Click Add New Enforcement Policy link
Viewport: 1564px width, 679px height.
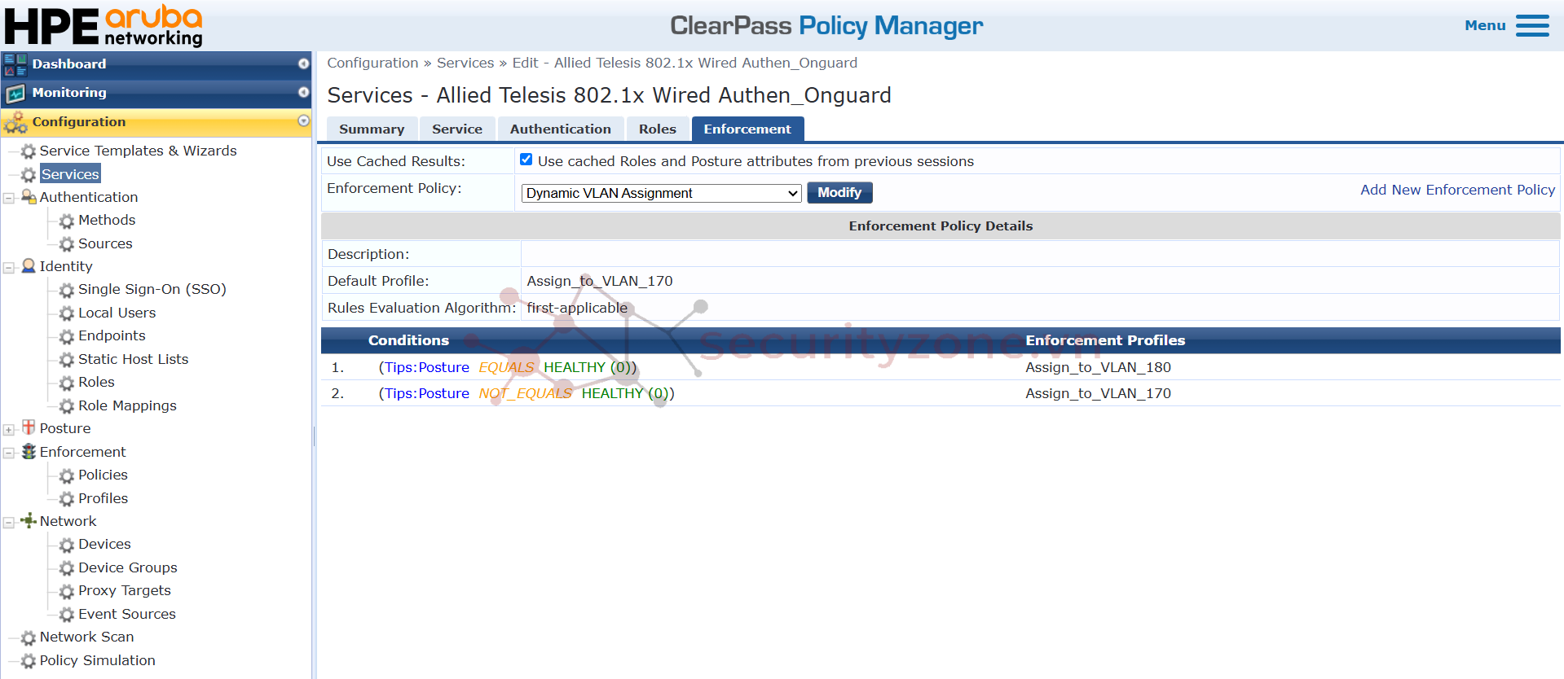tap(1457, 190)
